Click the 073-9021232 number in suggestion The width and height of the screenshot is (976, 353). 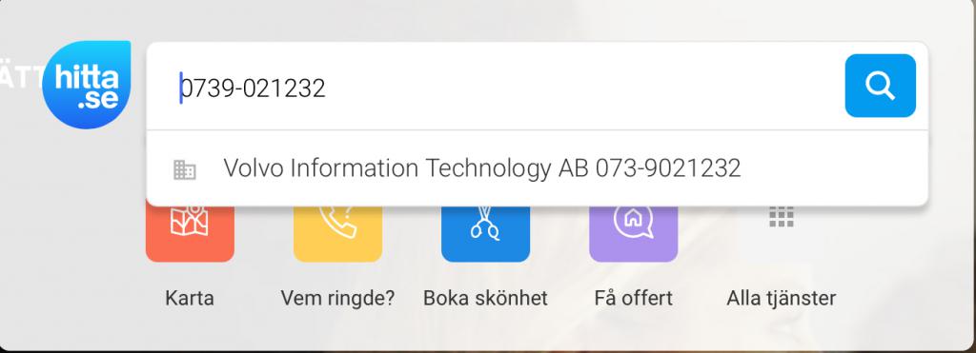pos(668,168)
